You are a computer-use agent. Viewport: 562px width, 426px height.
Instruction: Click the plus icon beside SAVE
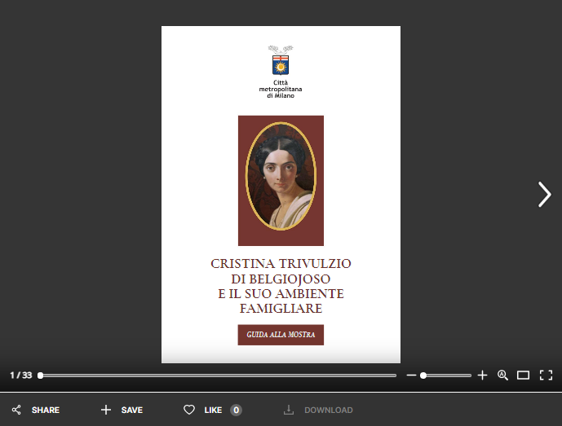pyautogui.click(x=105, y=410)
